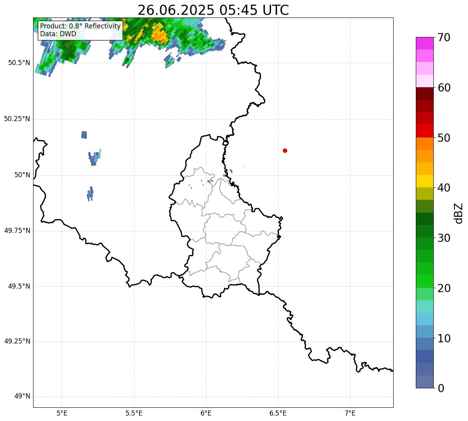
Task: Pick the bright green segment above 20
Action: click(424, 281)
